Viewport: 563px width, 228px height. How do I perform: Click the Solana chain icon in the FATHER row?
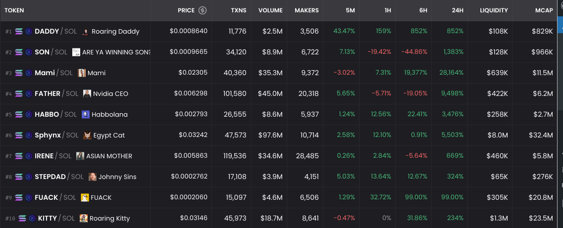pos(19,94)
